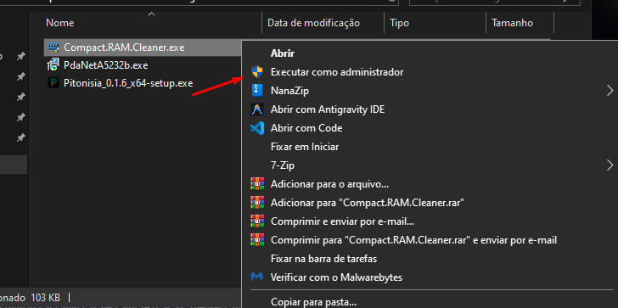The height and width of the screenshot is (308, 618).
Task: Select Adicionar para o arquivo...
Action: 330,184
